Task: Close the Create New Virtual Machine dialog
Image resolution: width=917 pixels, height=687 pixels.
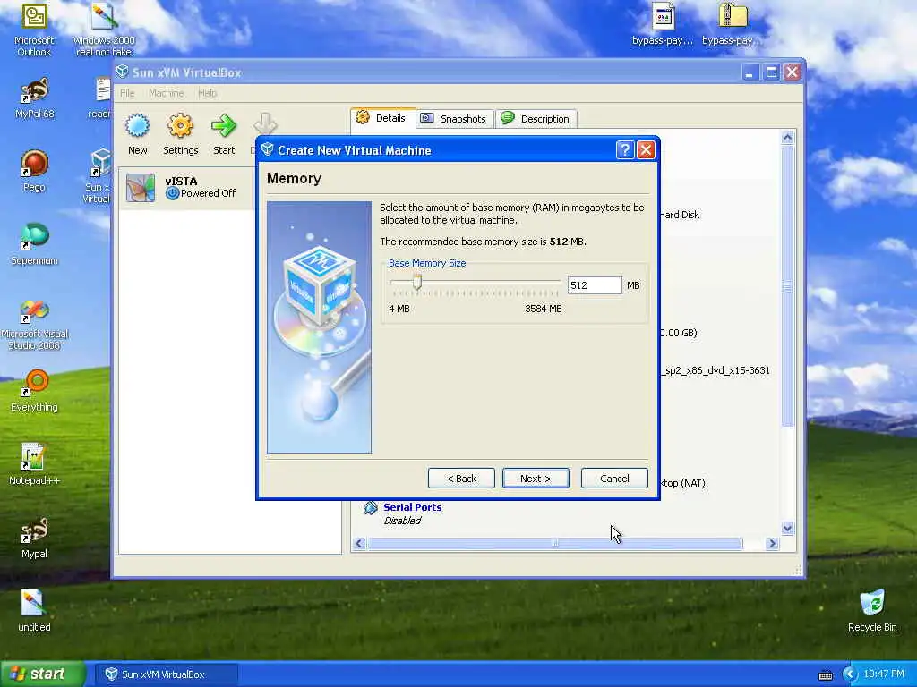Action: [646, 150]
